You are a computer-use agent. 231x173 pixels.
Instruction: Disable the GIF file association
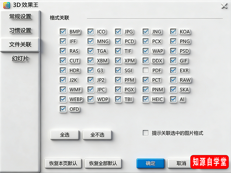point(173,61)
